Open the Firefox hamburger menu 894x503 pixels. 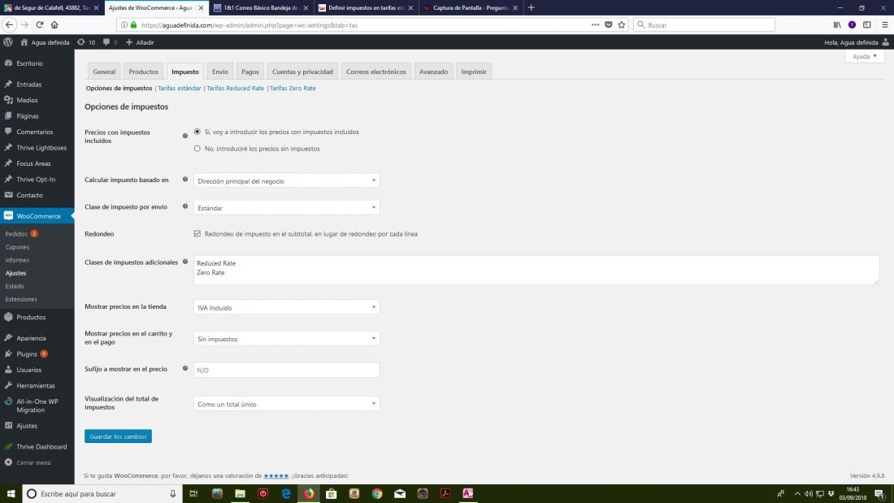(885, 24)
